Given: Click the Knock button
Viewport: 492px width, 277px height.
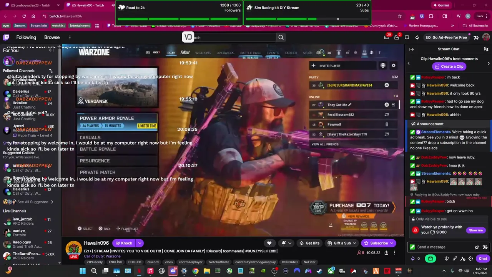Looking at the screenshot, I should click(x=123, y=243).
